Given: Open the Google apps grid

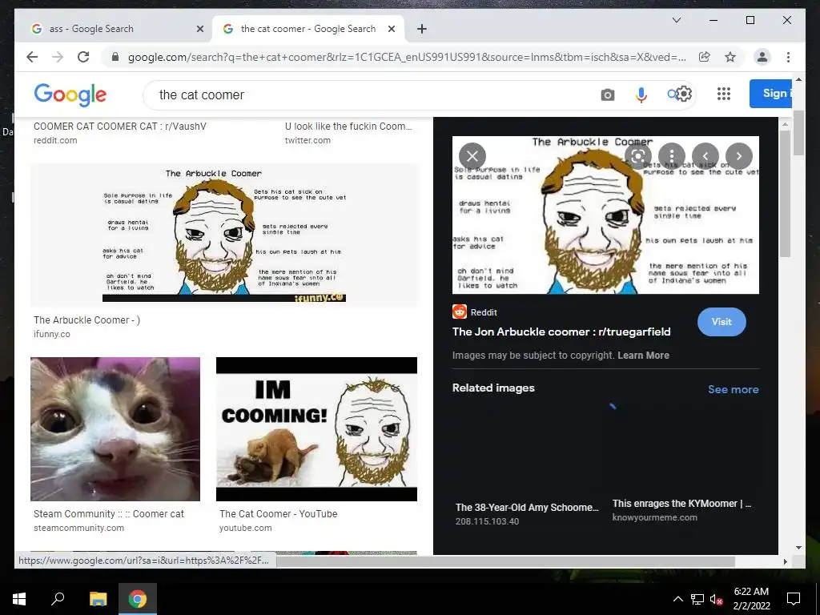Looking at the screenshot, I should click(724, 94).
